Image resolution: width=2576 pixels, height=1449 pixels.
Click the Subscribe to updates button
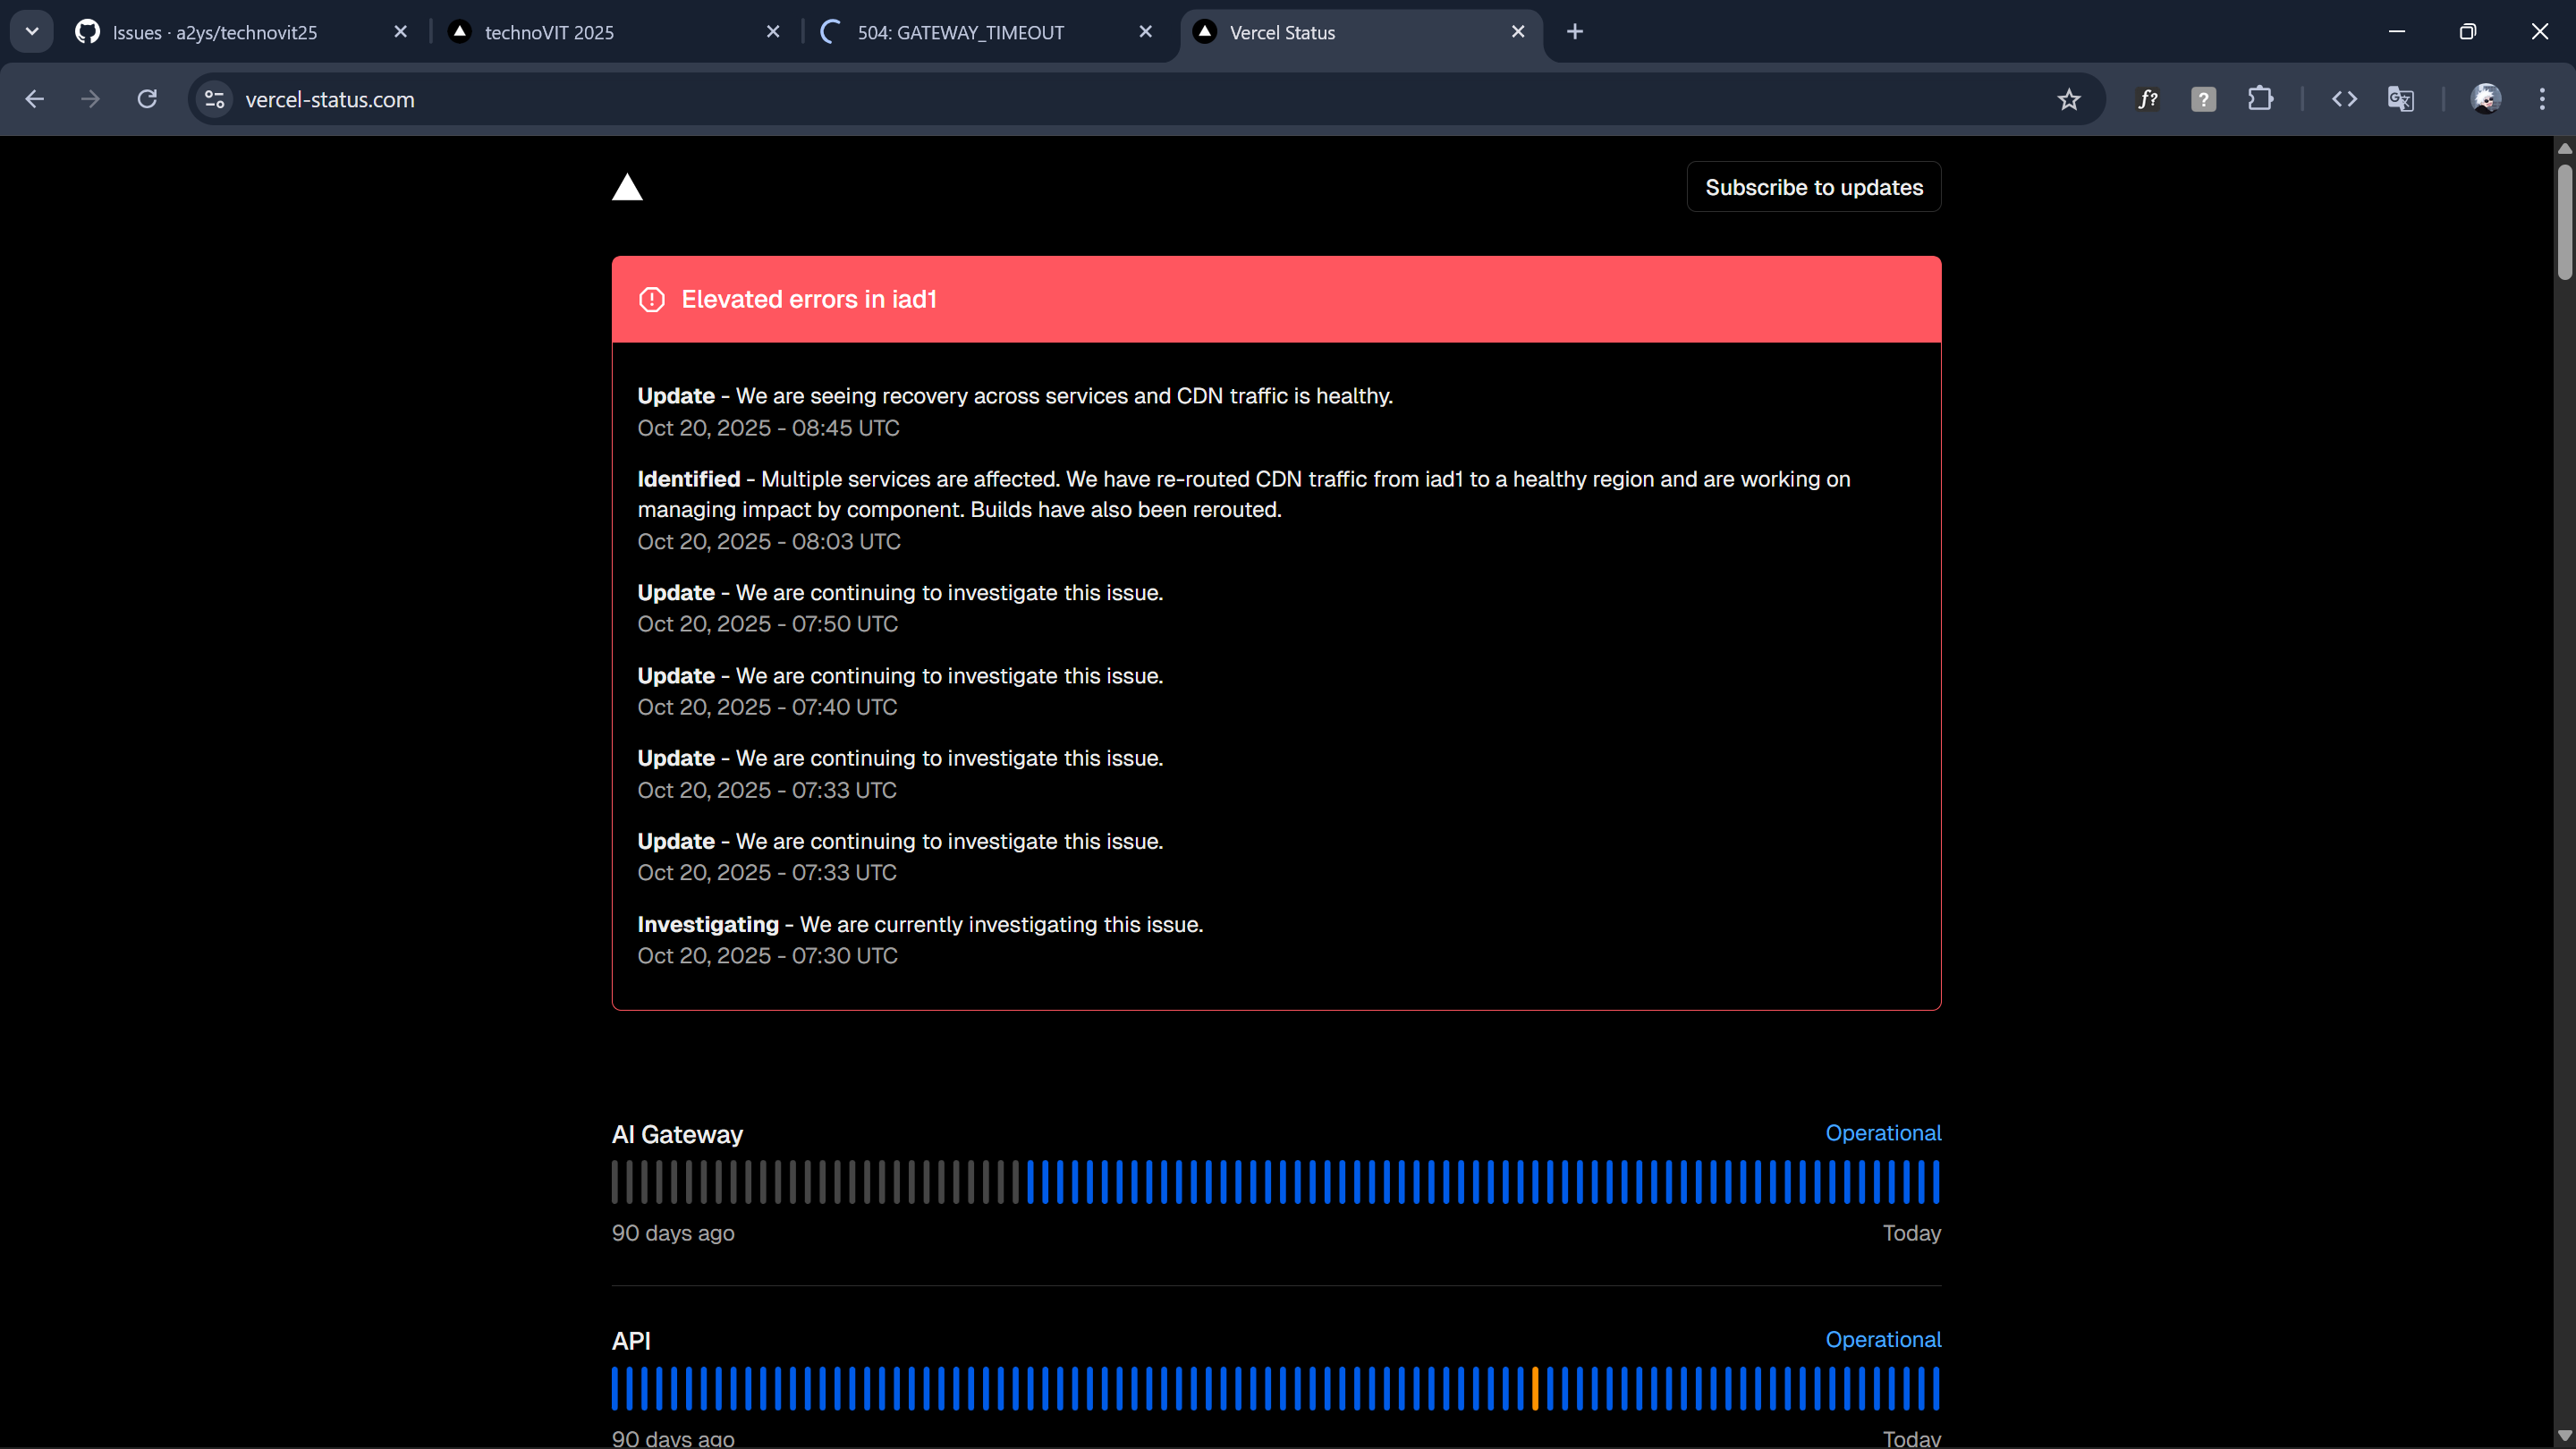1813,187
